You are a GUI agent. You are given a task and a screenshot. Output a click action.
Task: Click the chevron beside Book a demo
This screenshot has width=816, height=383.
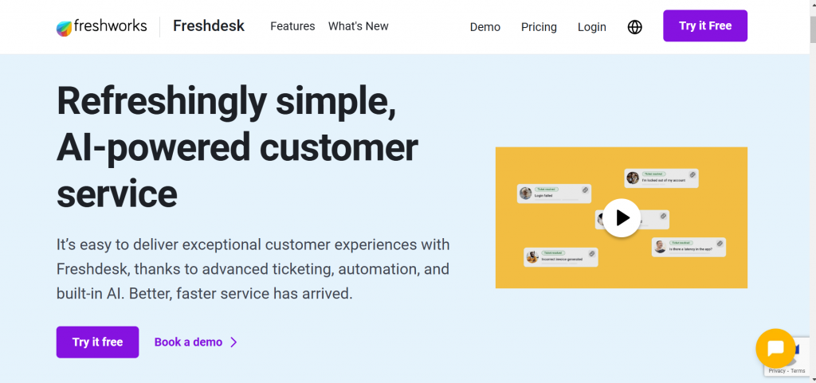click(233, 342)
